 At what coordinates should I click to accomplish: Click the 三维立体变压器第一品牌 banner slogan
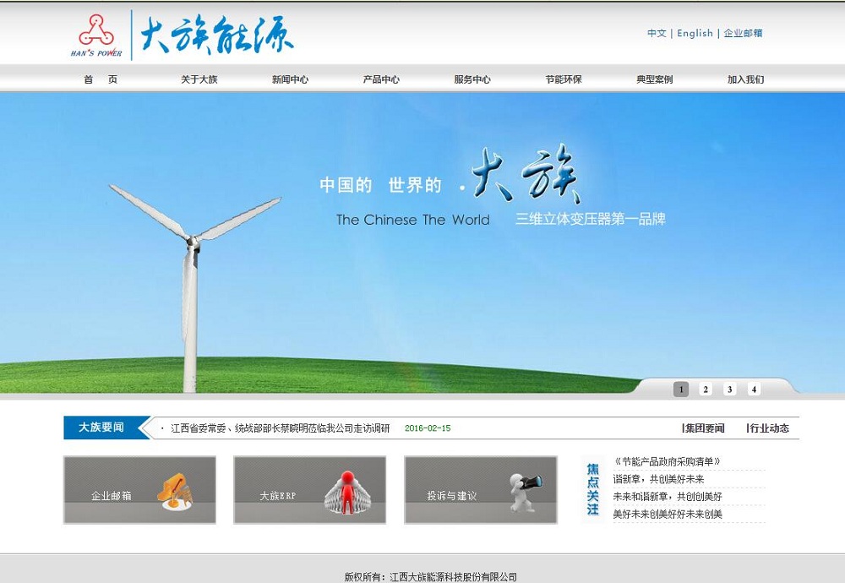tap(591, 219)
